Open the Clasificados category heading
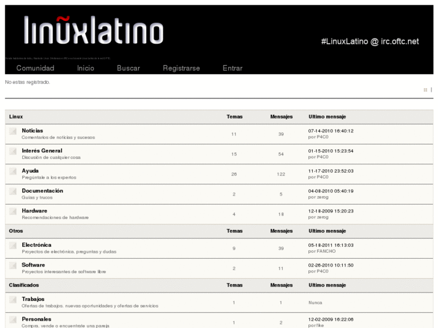Viewport: 438px width, 328px height. [23, 285]
